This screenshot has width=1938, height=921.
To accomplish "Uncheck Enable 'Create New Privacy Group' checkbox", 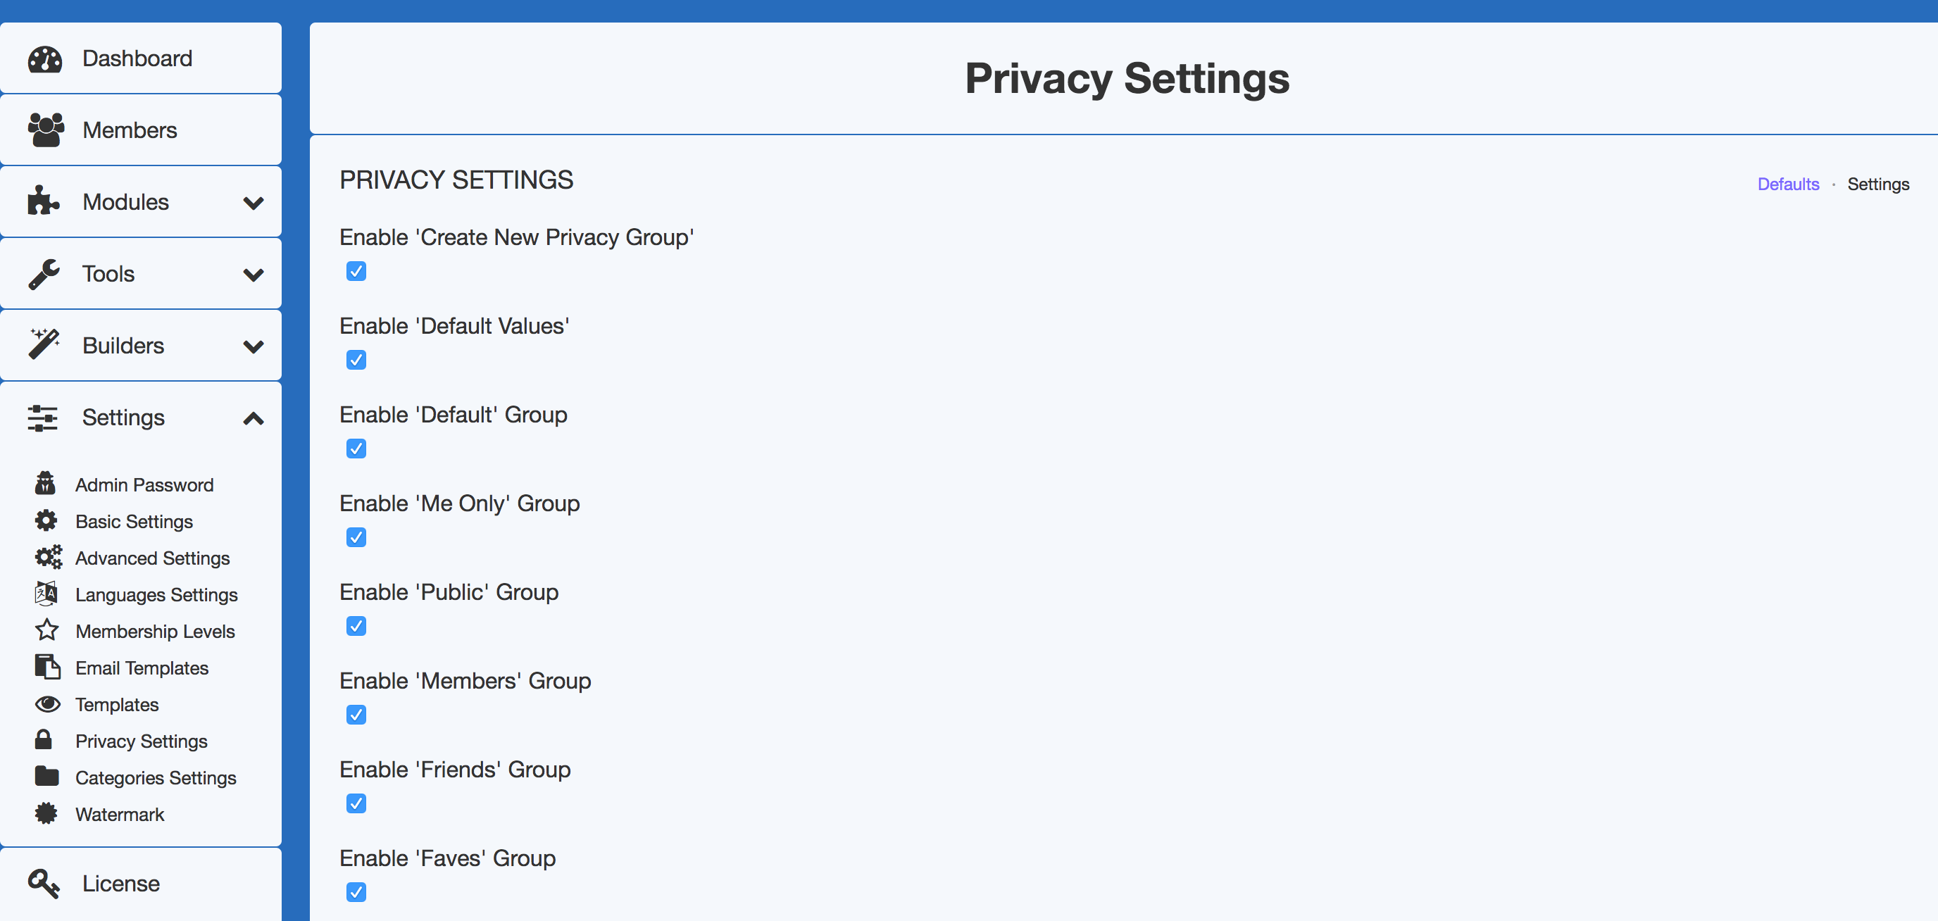I will pos(356,271).
